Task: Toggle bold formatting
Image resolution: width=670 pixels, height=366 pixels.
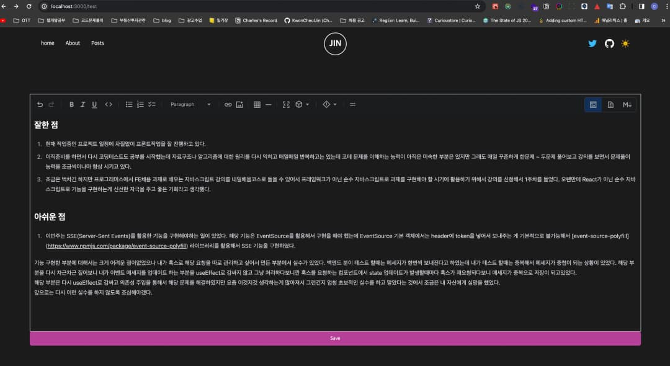Action: (x=71, y=105)
